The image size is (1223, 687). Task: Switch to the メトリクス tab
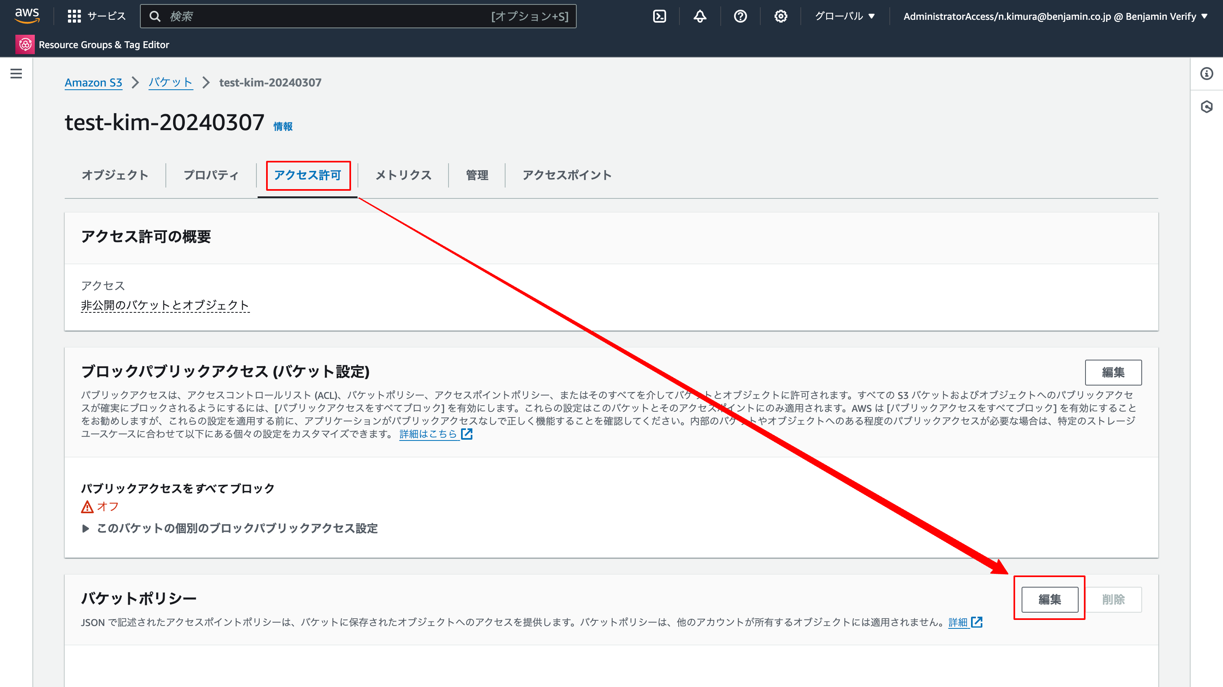tap(404, 175)
